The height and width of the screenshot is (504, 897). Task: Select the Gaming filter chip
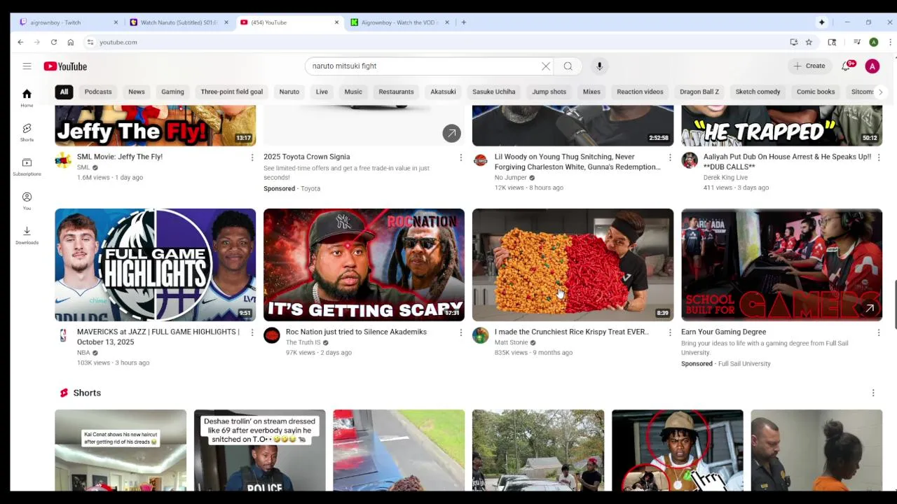[x=172, y=92]
